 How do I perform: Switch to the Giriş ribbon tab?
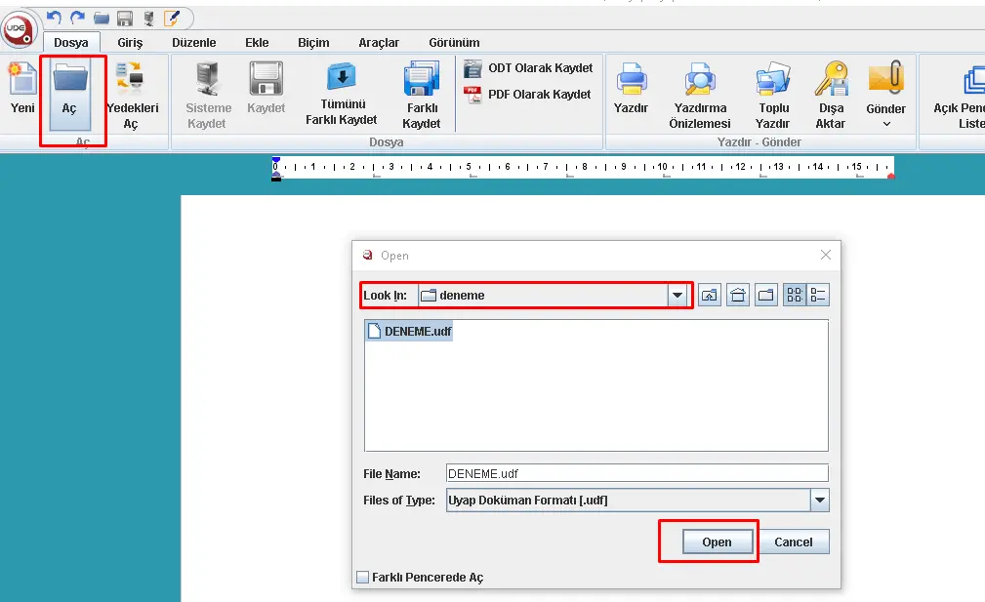pos(130,43)
